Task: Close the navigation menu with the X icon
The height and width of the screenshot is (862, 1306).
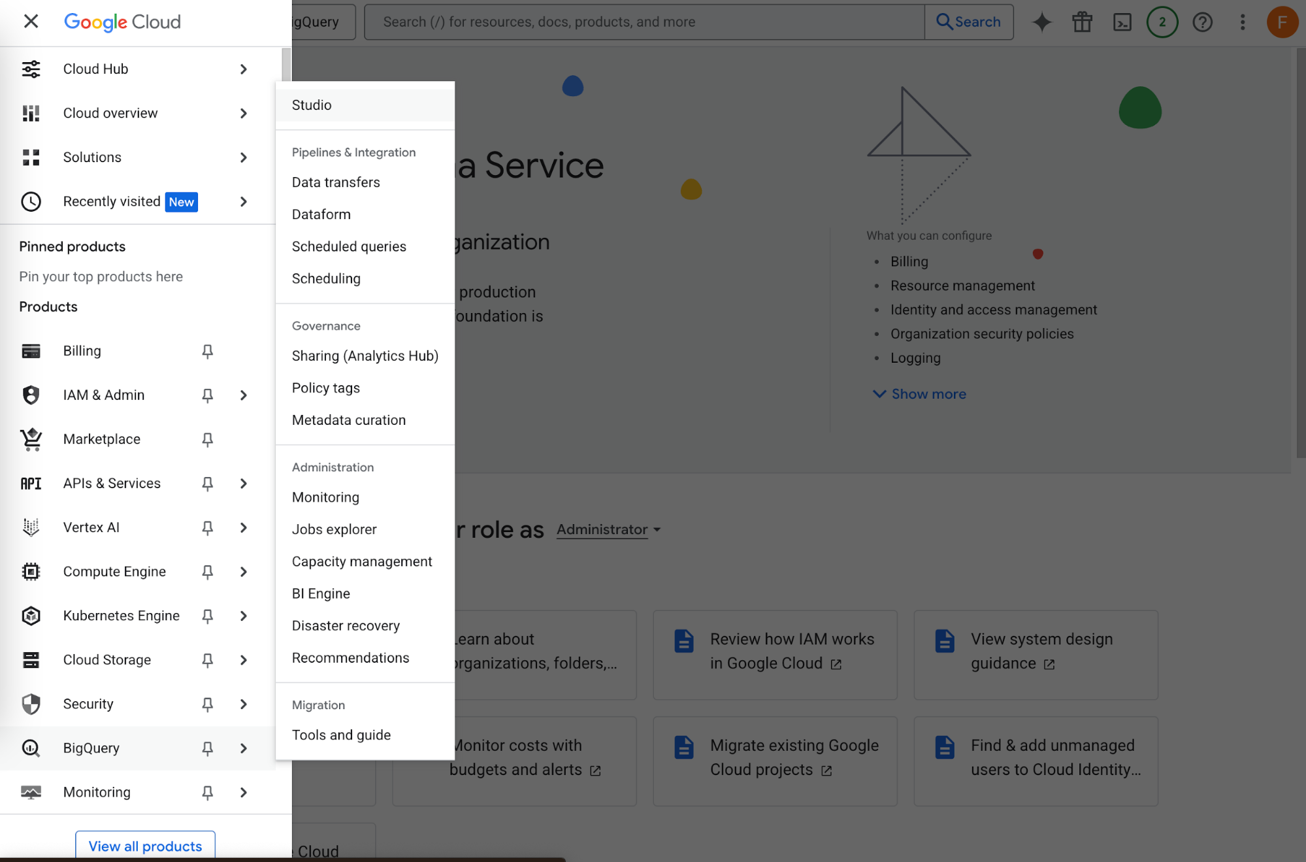Action: [31, 22]
